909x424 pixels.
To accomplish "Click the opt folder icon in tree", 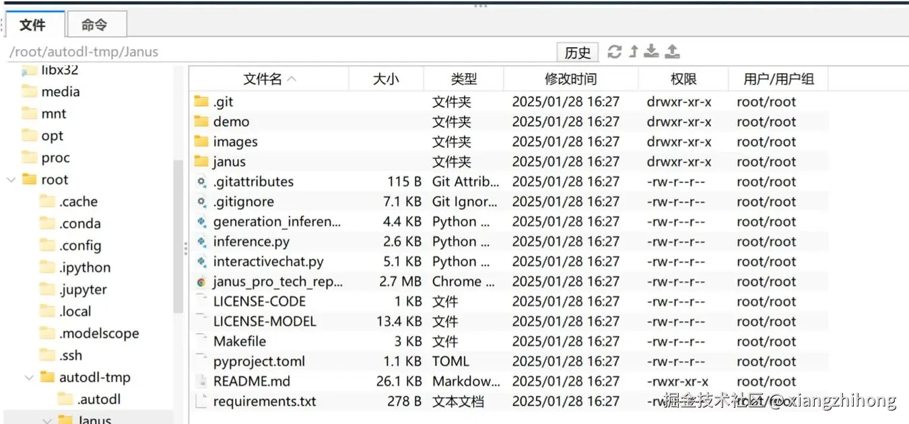I will pos(29,135).
